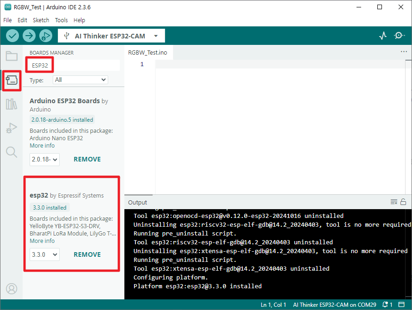The height and width of the screenshot is (310, 412).
Task: Toggle the Output scroll lock icon
Action: coord(403,202)
